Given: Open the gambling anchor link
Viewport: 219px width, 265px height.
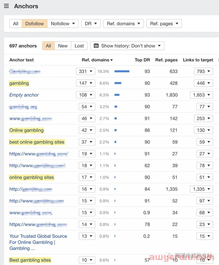Looking at the screenshot, I should [19, 83].
